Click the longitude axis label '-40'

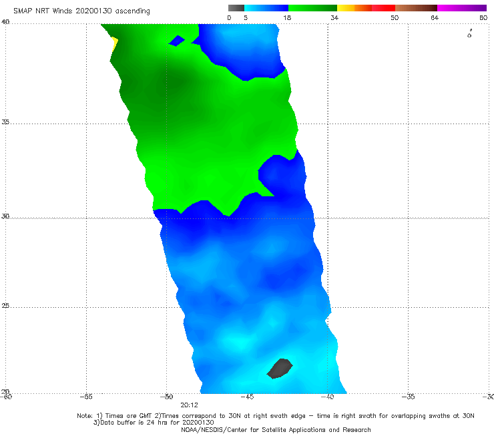[327, 397]
